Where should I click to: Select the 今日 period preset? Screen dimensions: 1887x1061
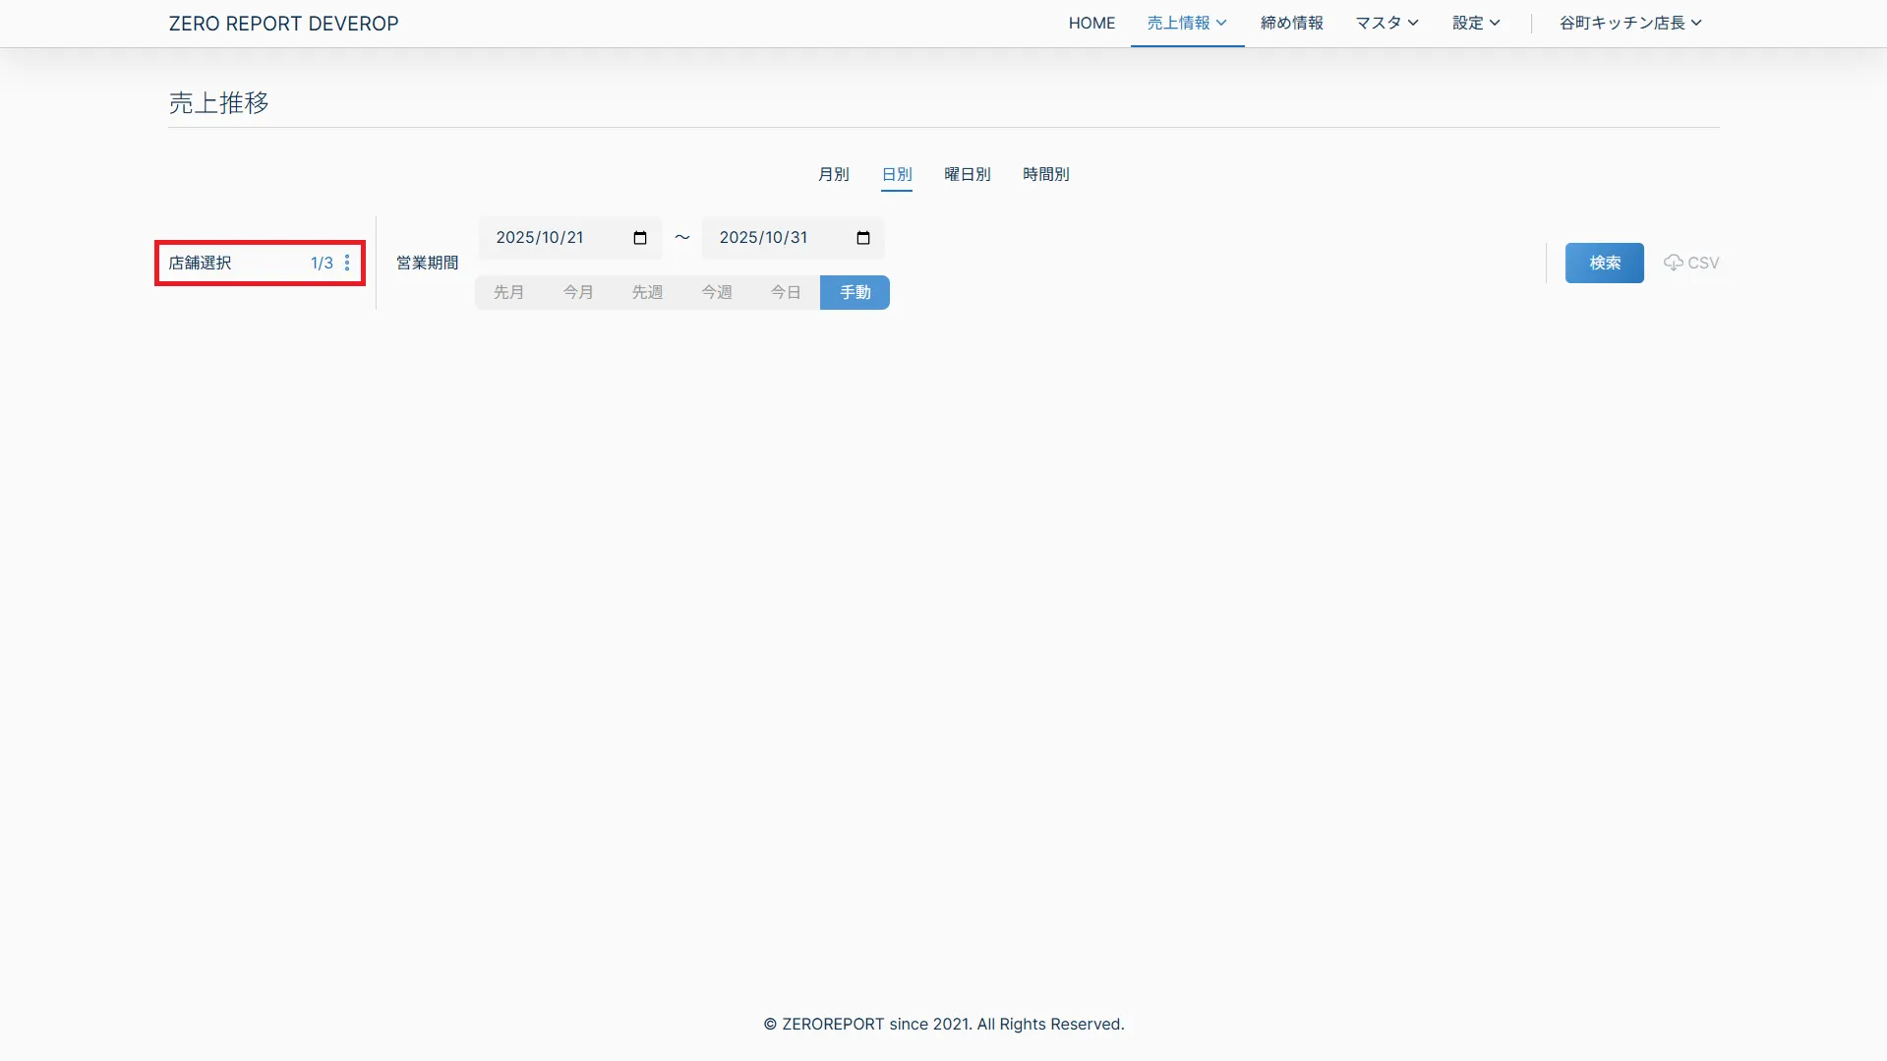point(786,292)
